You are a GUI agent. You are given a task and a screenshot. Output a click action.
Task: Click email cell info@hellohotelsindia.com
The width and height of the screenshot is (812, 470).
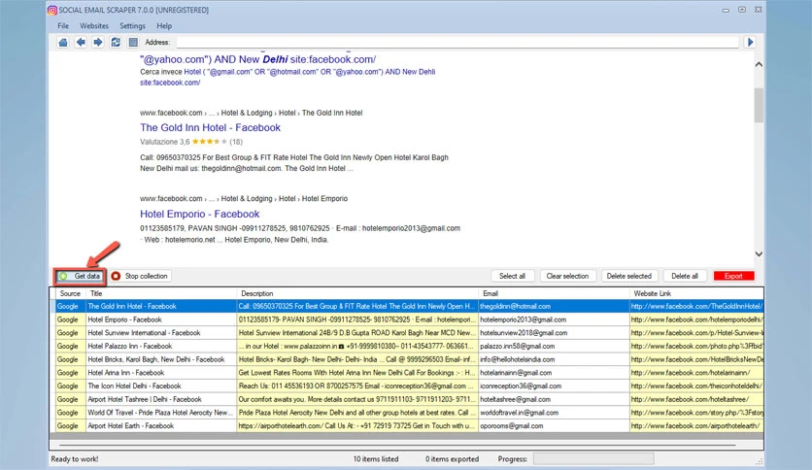point(554,359)
